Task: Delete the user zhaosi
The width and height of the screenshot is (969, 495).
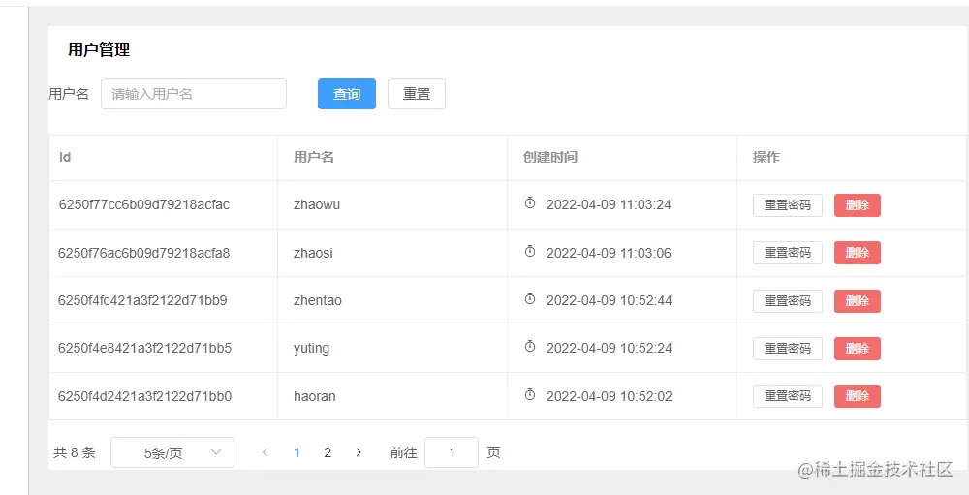Action: pyautogui.click(x=858, y=253)
